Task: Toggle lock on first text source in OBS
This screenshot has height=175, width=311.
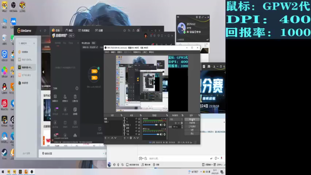Action: point(139,119)
